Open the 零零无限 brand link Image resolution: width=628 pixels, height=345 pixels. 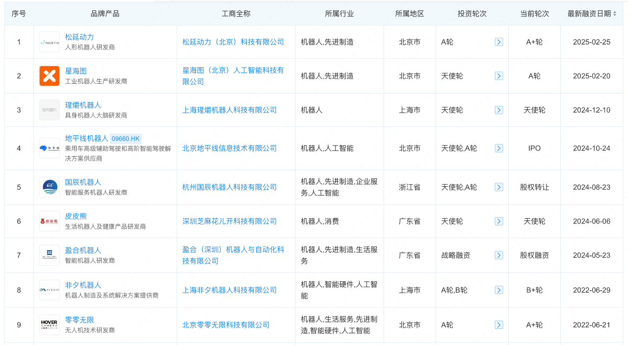pos(79,320)
